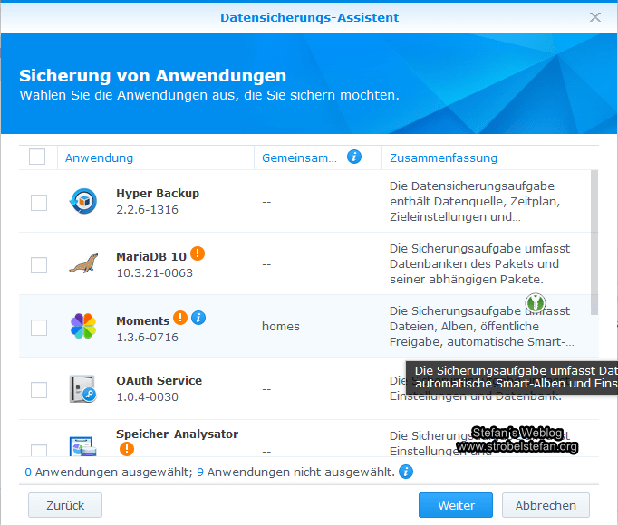
Task: Click the Moments colorful flower icon
Action: pos(83,326)
